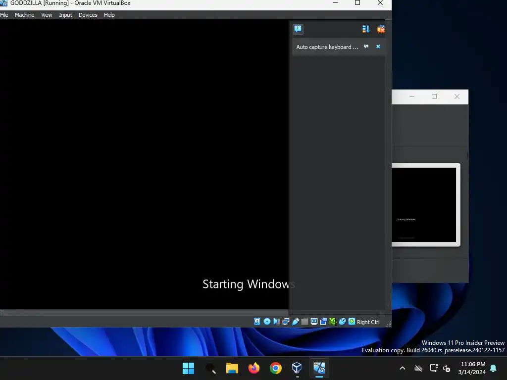Close the GODDZILLA VirtualBox window

(x=380, y=3)
